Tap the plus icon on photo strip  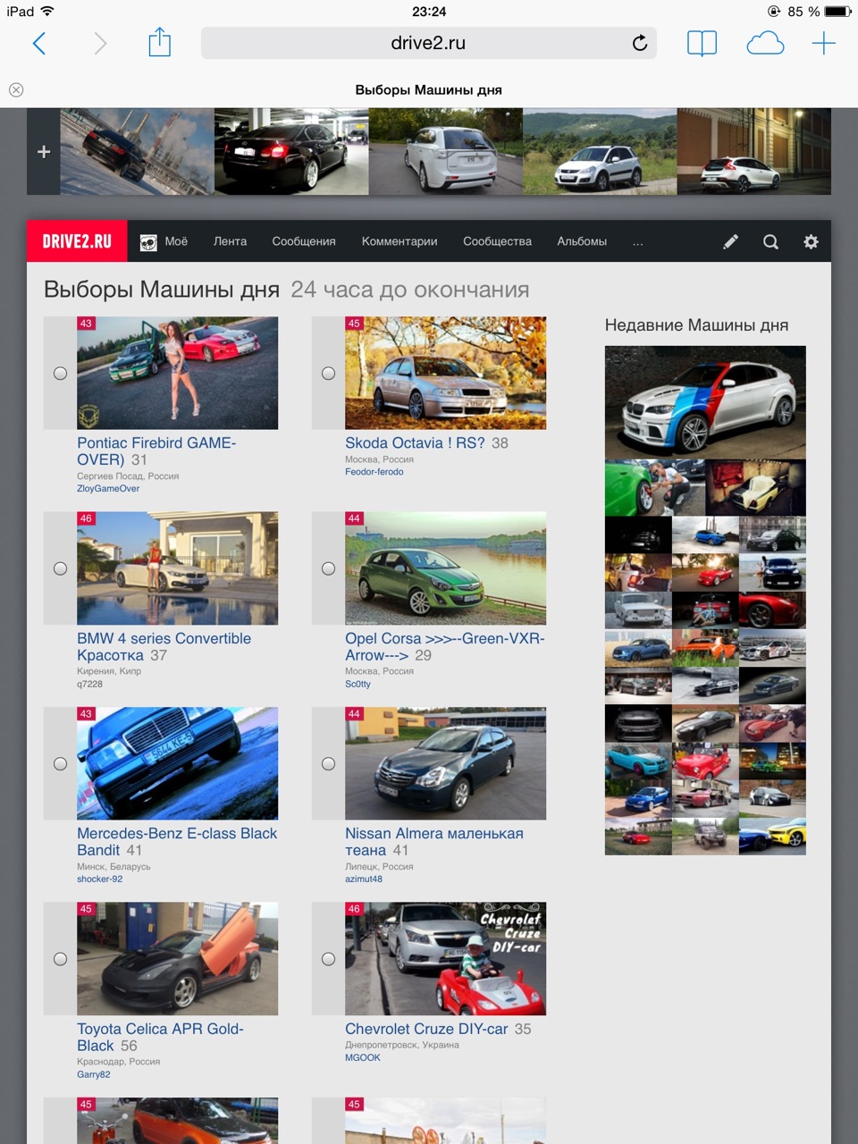click(x=44, y=152)
